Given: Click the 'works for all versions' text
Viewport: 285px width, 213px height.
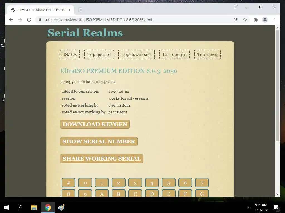Looking at the screenshot, I should click(128, 98).
